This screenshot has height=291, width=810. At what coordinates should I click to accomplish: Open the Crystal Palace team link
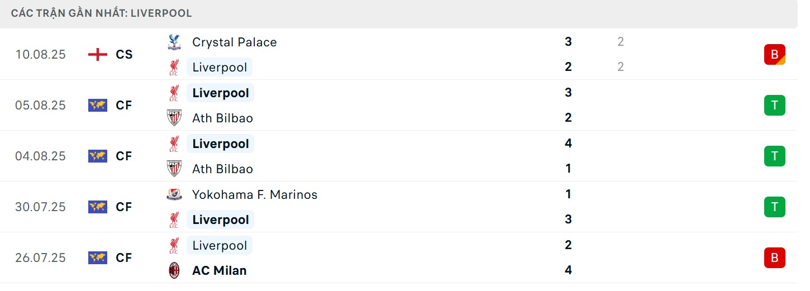[234, 42]
